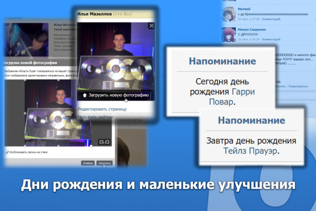Open Матвей's profile by clicking his name
The height and width of the screenshot is (211, 316).
point(244,9)
